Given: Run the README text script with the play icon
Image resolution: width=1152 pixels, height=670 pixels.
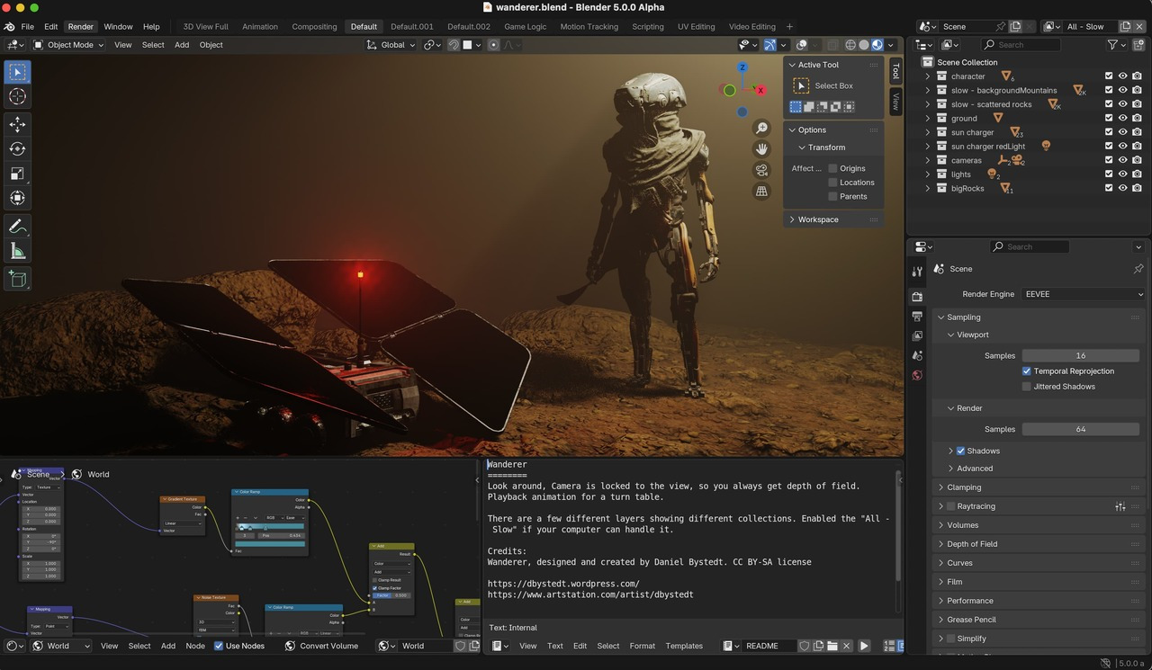Looking at the screenshot, I should (x=863, y=645).
